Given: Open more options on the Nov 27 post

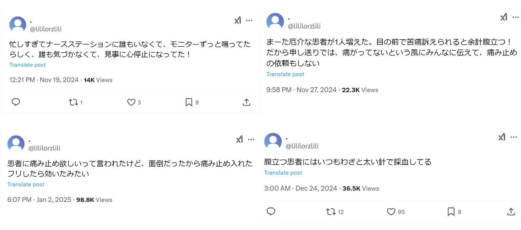Looking at the screenshot, I should (515, 18).
